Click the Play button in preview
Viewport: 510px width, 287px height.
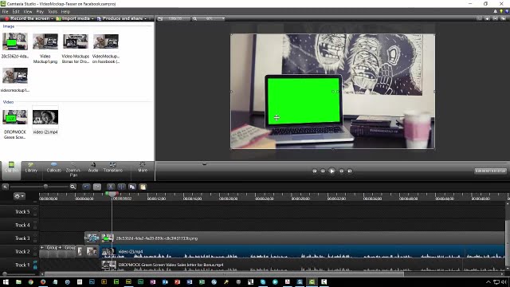click(331, 171)
